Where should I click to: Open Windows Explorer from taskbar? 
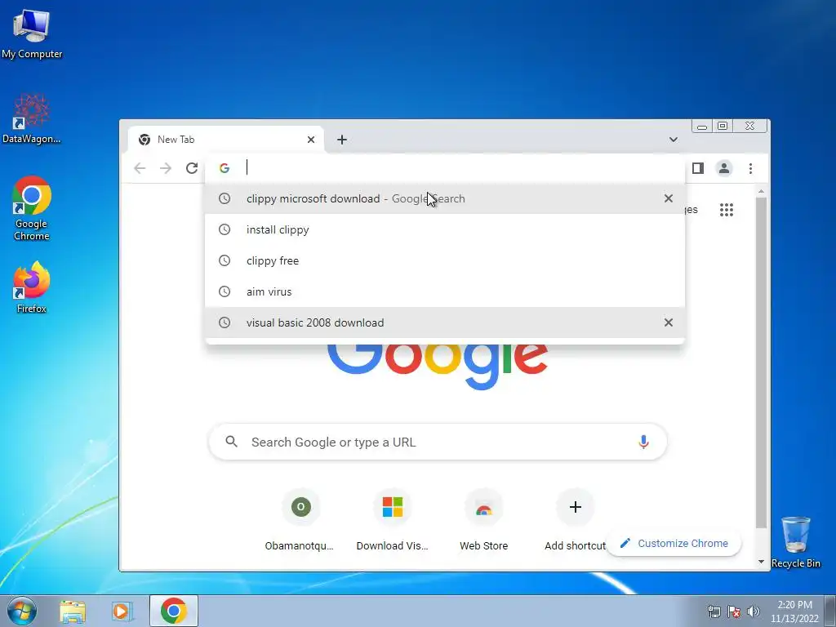[x=73, y=611]
